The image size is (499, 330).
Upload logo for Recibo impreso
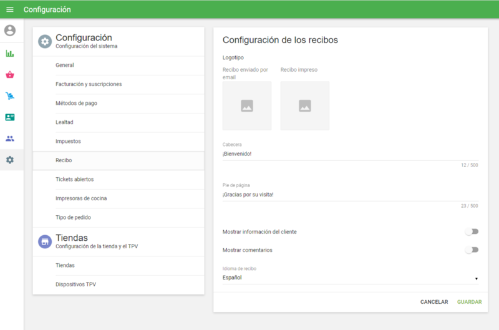[304, 106]
